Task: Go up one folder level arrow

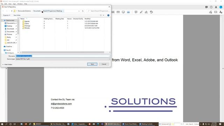Action: 12,11
